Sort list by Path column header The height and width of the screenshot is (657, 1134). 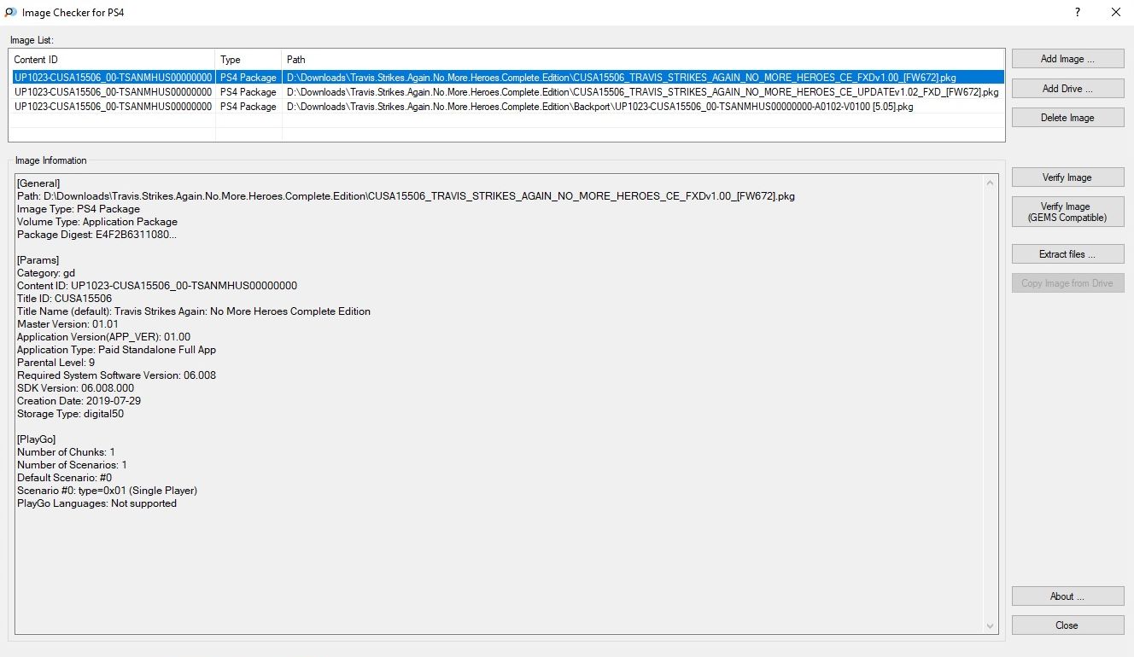643,60
